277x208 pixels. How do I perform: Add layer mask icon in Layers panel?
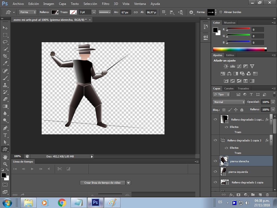239,194
